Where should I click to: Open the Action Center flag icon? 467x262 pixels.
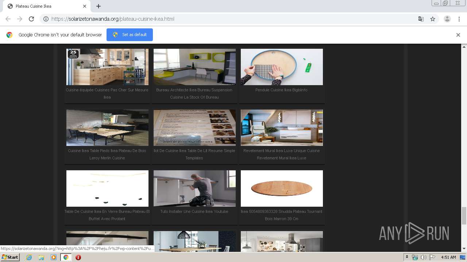pos(432,257)
